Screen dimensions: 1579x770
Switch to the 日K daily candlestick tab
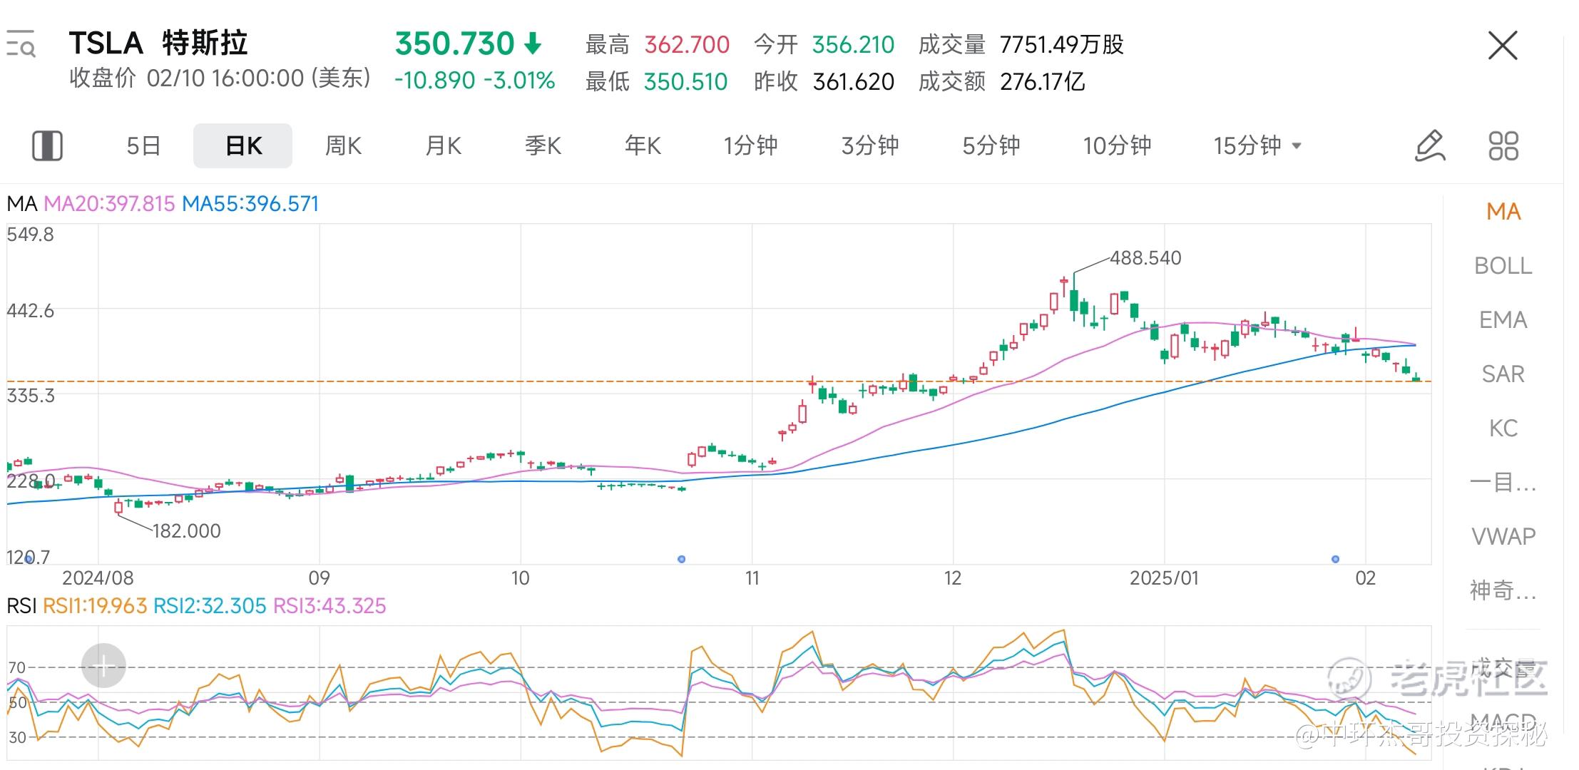242,145
